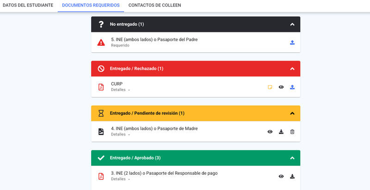
Task: Expand Detalles under Pasaporte de Madre
Action: (x=120, y=134)
